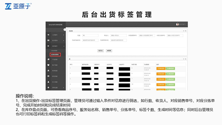
Task: Open the 出库操作 sidebar menu
Action: (x=55, y=46)
